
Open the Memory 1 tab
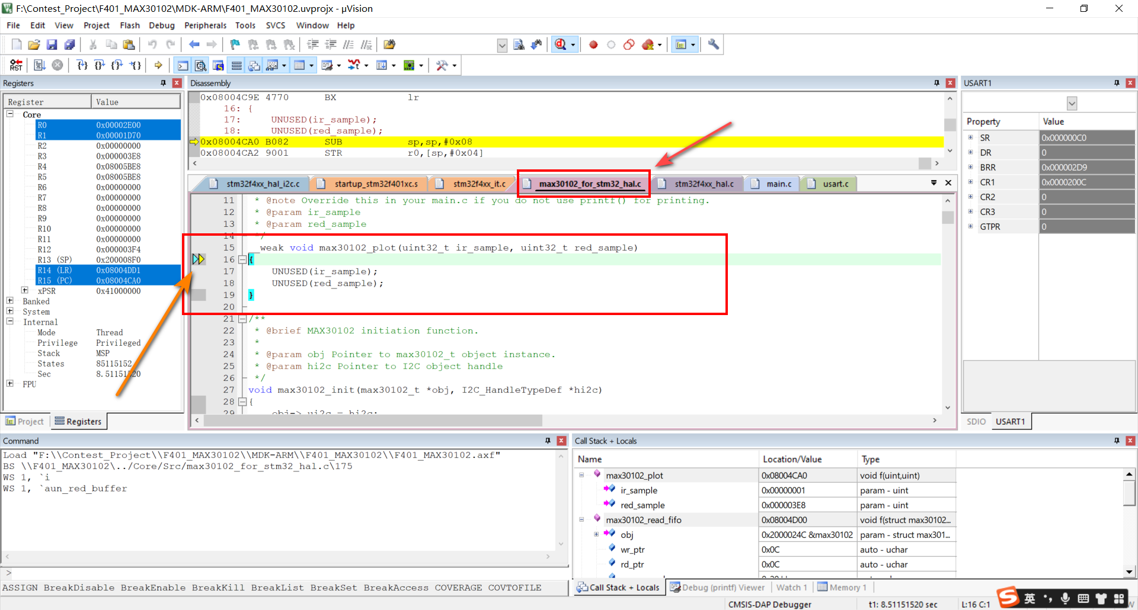[x=842, y=587]
